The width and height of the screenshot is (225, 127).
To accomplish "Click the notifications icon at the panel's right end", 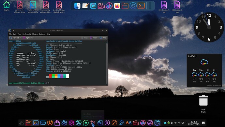I will (x=203, y=123).
